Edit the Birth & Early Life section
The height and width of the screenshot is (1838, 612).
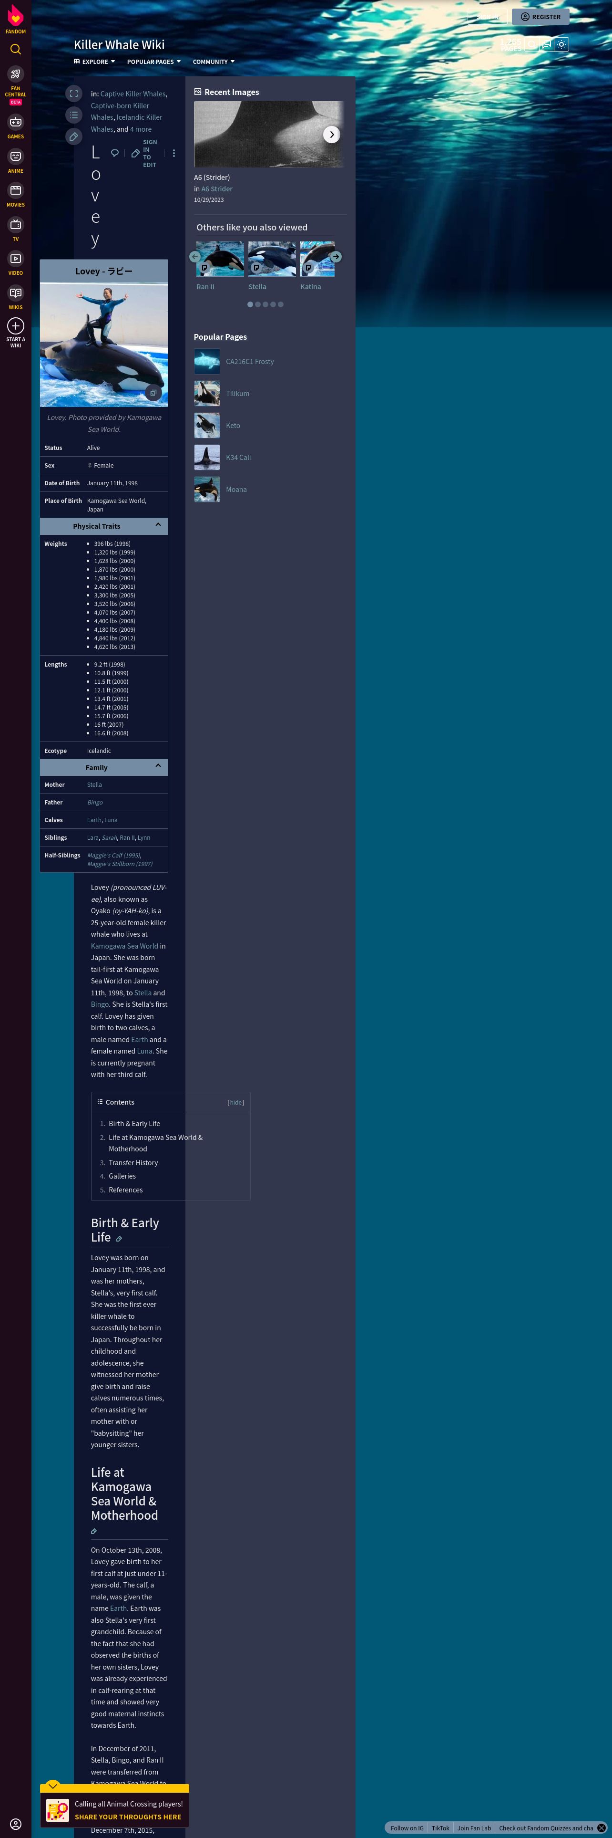click(119, 1239)
